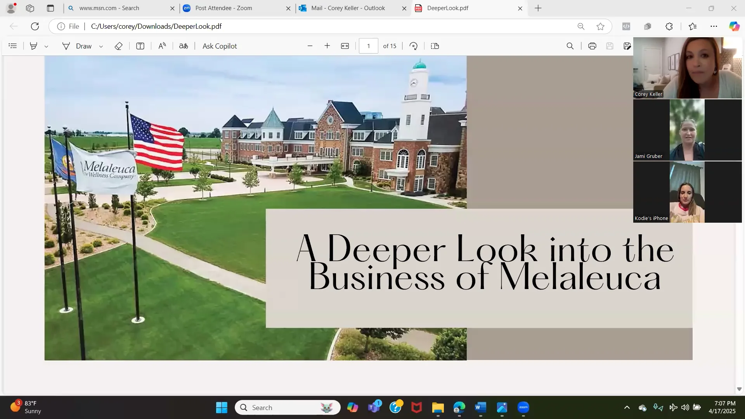745x419 pixels.
Task: Open the Draw pen options dropdown
Action: (101, 46)
